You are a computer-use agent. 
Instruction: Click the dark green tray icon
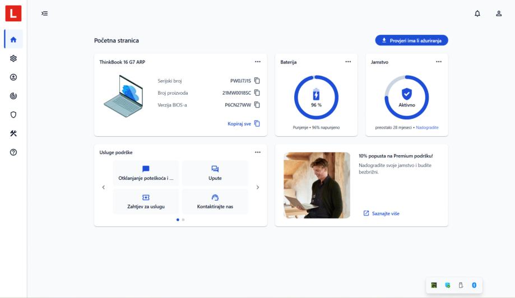[x=434, y=285]
